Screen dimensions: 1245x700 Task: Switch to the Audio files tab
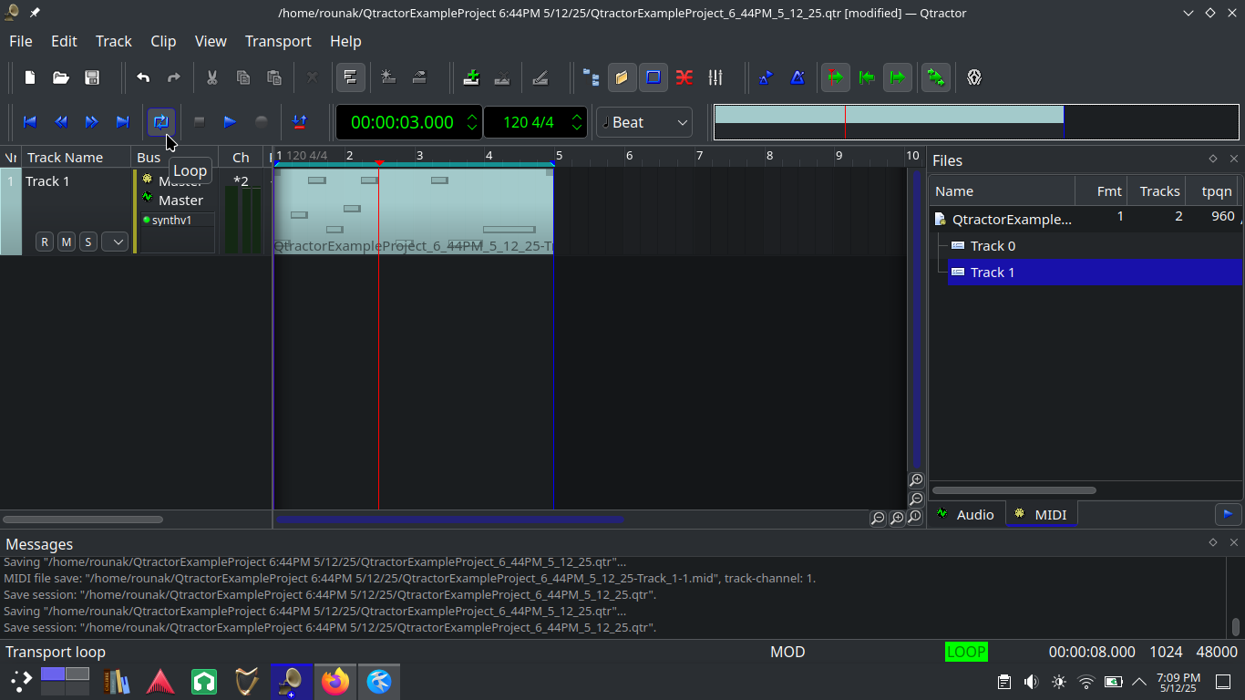(965, 515)
